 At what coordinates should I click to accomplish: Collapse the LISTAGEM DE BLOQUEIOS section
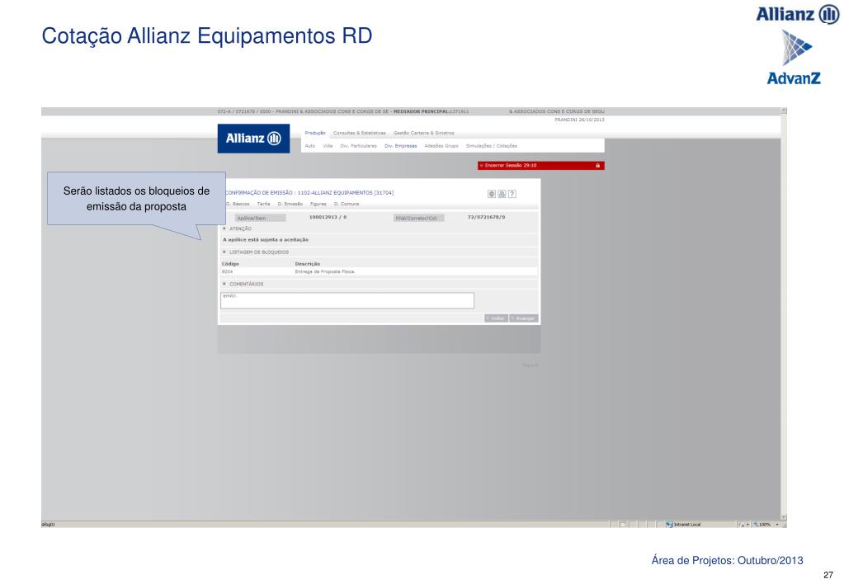point(224,252)
